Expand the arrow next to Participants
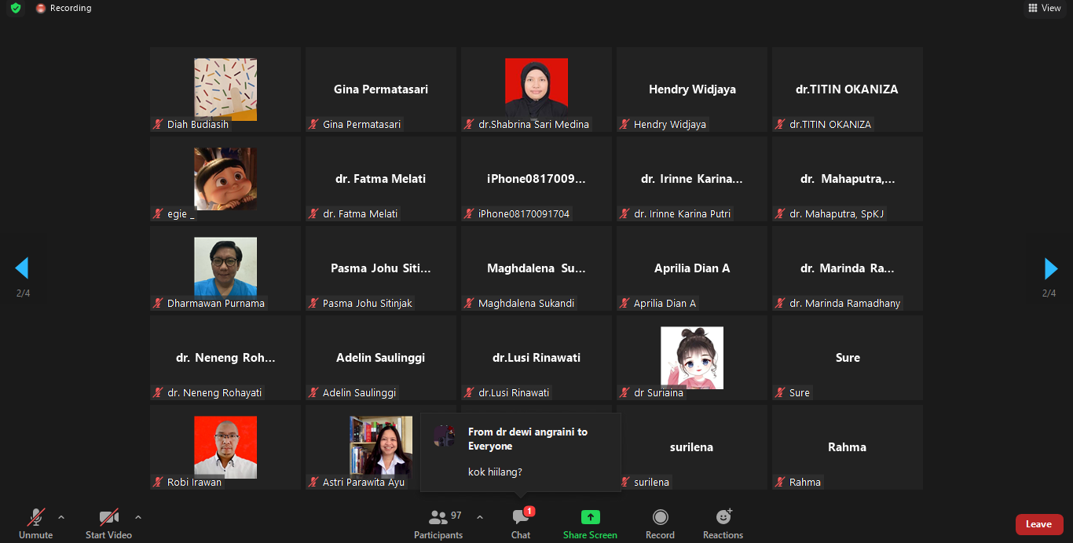Viewport: 1073px width, 543px height. pos(480,517)
